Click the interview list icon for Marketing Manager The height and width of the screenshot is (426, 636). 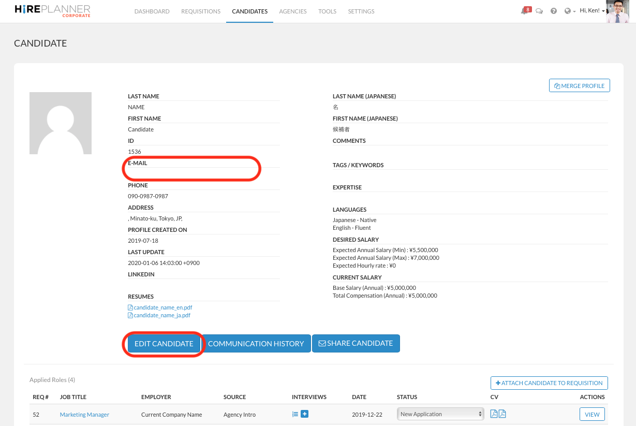point(295,414)
